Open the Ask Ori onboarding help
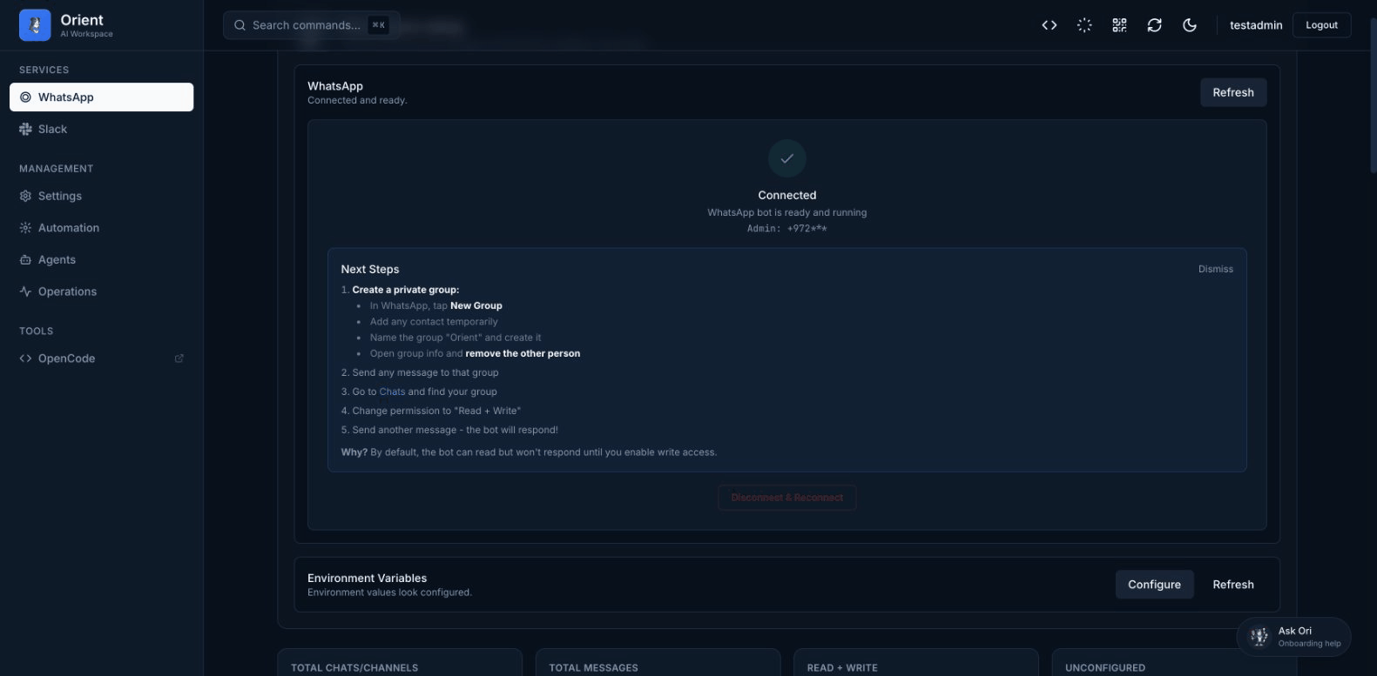Screen dimensions: 1377x676 click(1293, 637)
